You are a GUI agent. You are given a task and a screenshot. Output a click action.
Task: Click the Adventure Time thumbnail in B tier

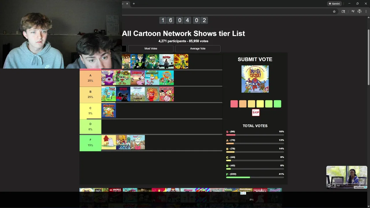coord(109,94)
